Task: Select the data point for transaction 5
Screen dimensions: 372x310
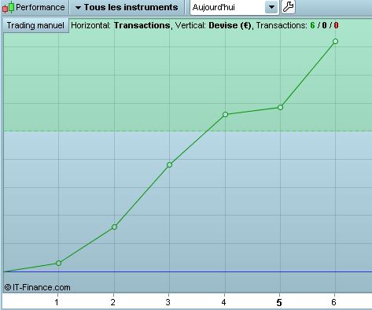Action: pos(280,107)
